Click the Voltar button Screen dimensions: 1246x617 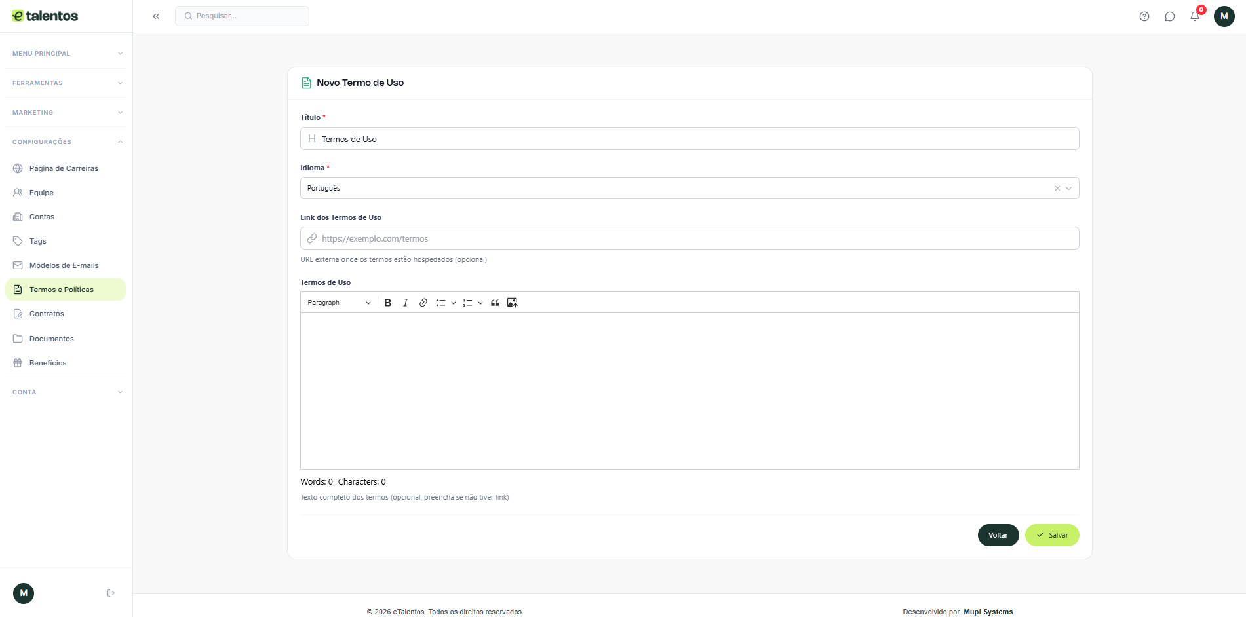point(998,535)
